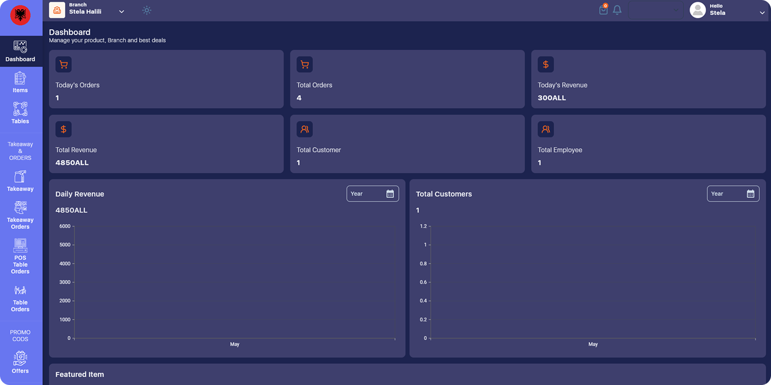Screen dimensions: 771x385
Task: Click the branch store icon
Action: [x=57, y=10]
